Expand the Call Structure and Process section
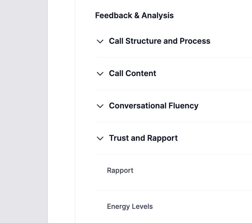Image resolution: width=252 pixels, height=223 pixels. (160, 41)
